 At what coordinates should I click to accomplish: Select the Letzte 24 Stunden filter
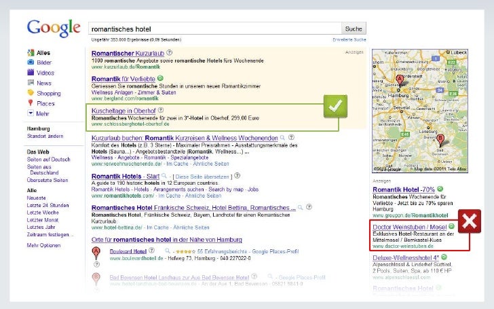click(48, 205)
